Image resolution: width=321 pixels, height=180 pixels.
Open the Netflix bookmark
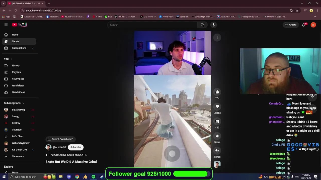click(97, 17)
